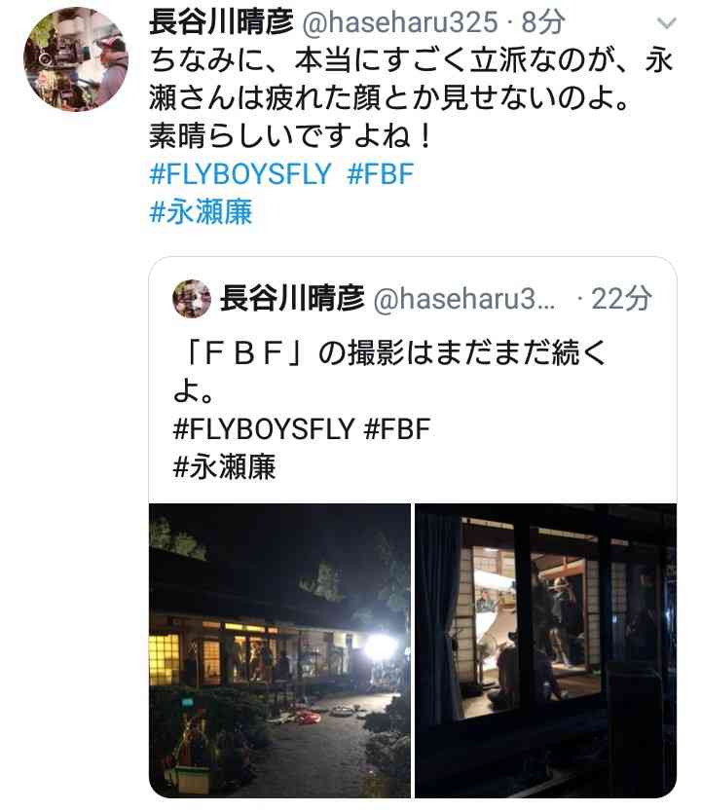This screenshot has height=812, width=701.
Task: Select #FBF inside the quoted tweet
Action: (397, 428)
